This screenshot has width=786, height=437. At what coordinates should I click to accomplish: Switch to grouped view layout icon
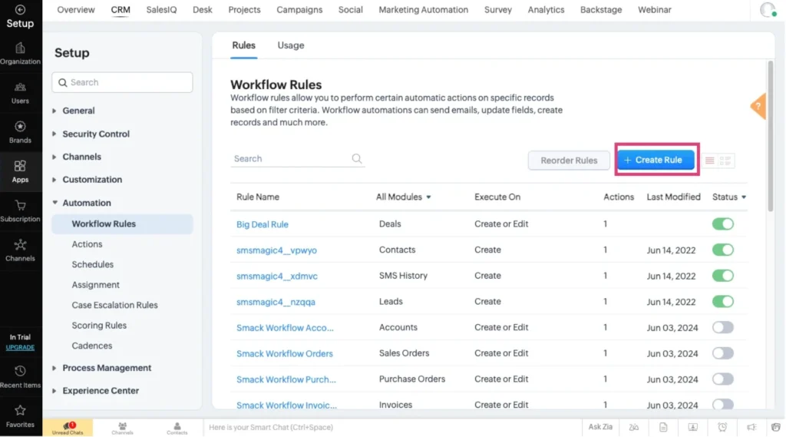pyautogui.click(x=725, y=161)
